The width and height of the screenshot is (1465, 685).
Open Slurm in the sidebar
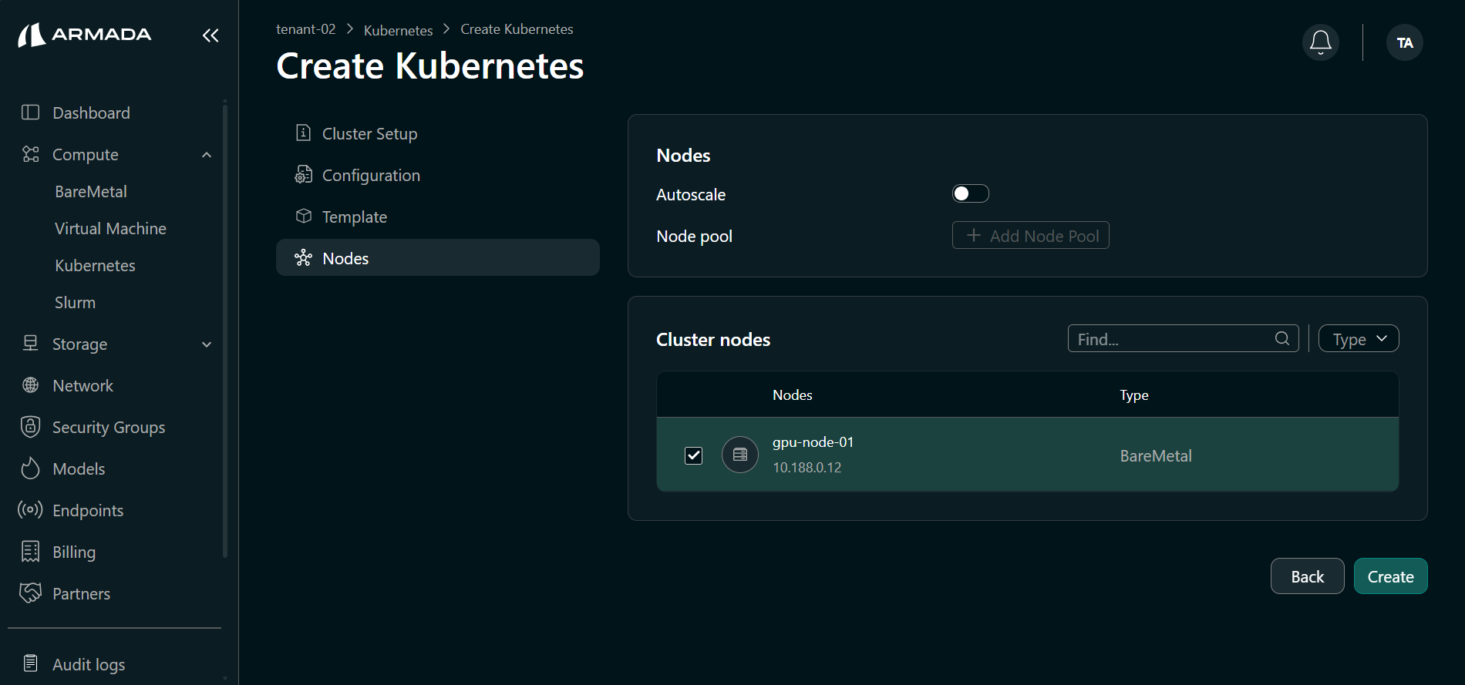(75, 302)
